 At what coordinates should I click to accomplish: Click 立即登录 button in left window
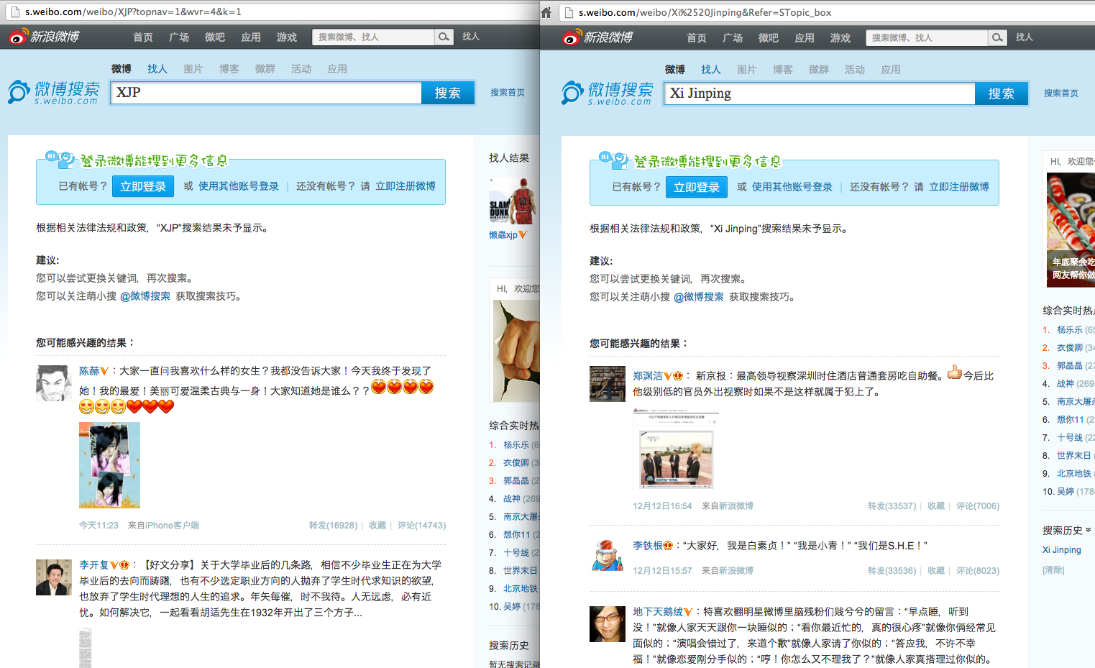[x=143, y=187]
